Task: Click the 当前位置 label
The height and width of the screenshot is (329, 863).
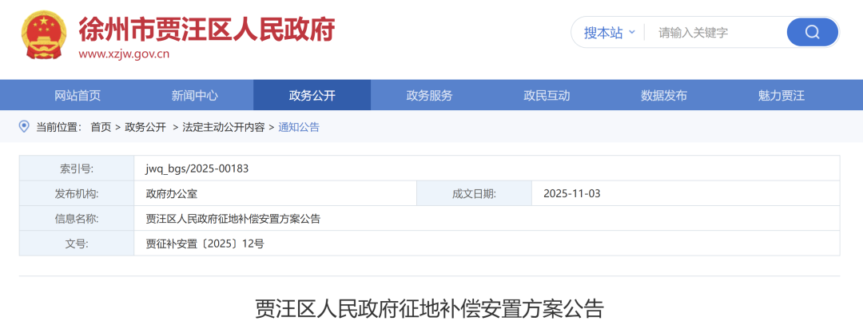Action: coord(59,127)
